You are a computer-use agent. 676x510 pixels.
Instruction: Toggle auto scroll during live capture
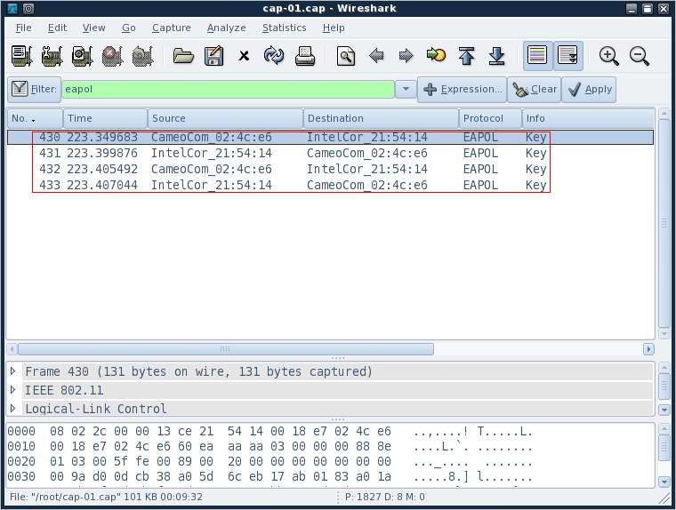567,56
